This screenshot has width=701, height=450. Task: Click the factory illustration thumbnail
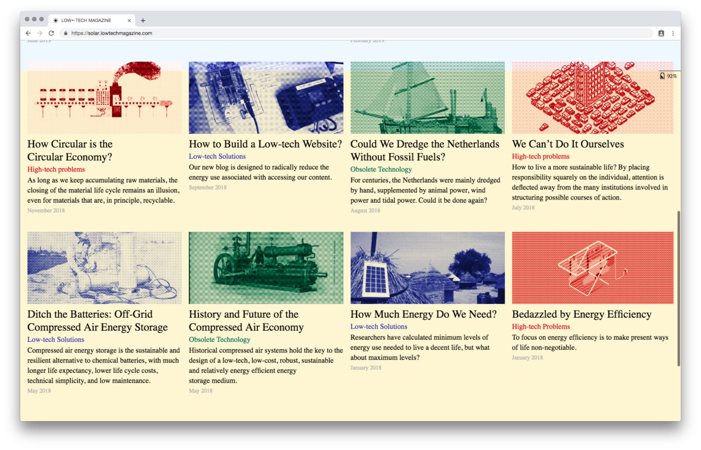point(105,97)
